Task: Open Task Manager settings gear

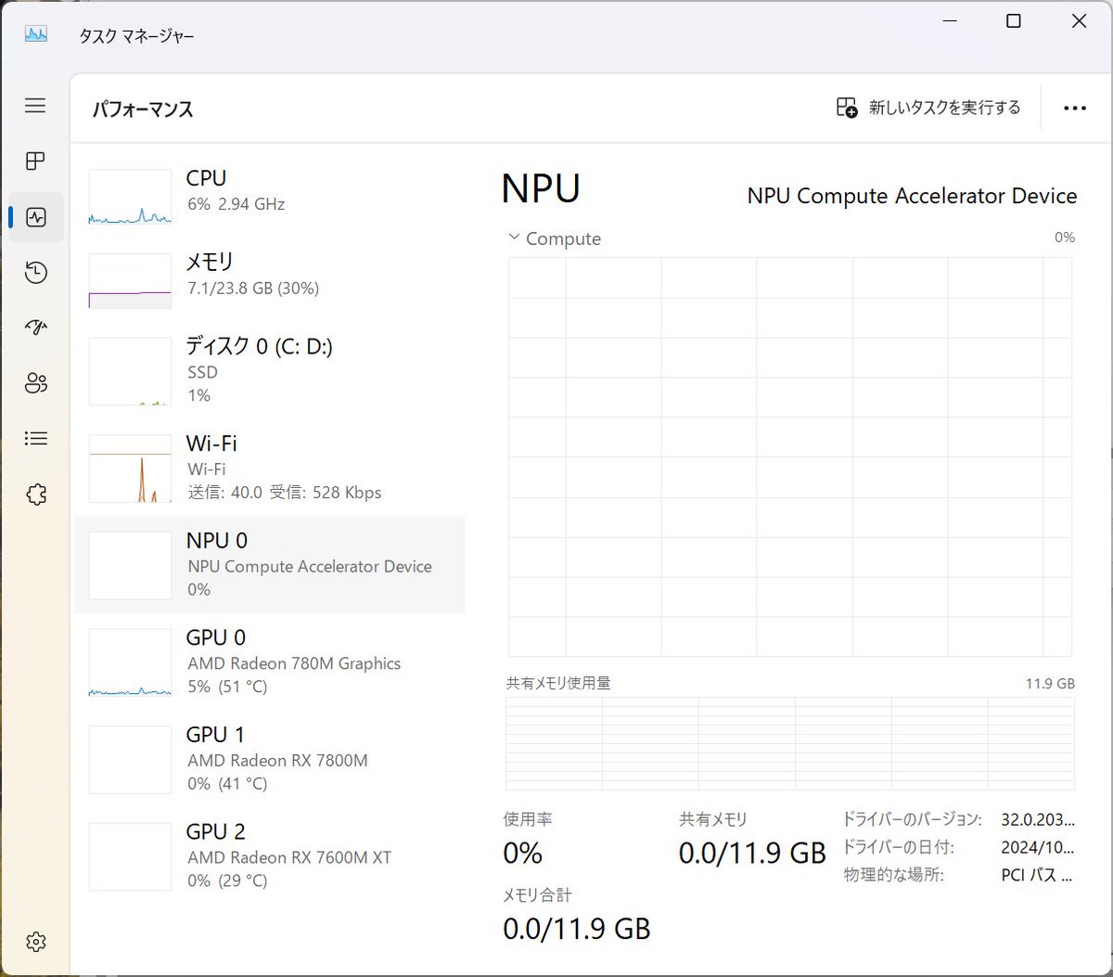Action: click(35, 942)
